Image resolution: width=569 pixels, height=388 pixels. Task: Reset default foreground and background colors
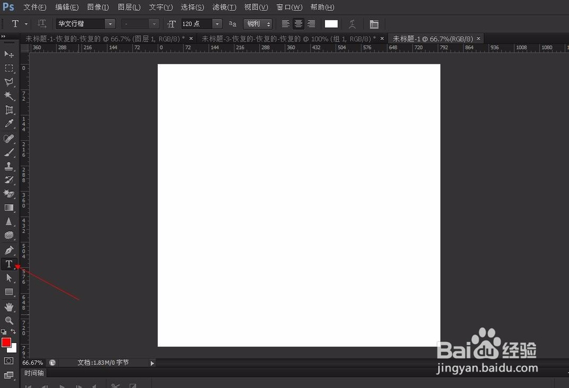(3, 332)
